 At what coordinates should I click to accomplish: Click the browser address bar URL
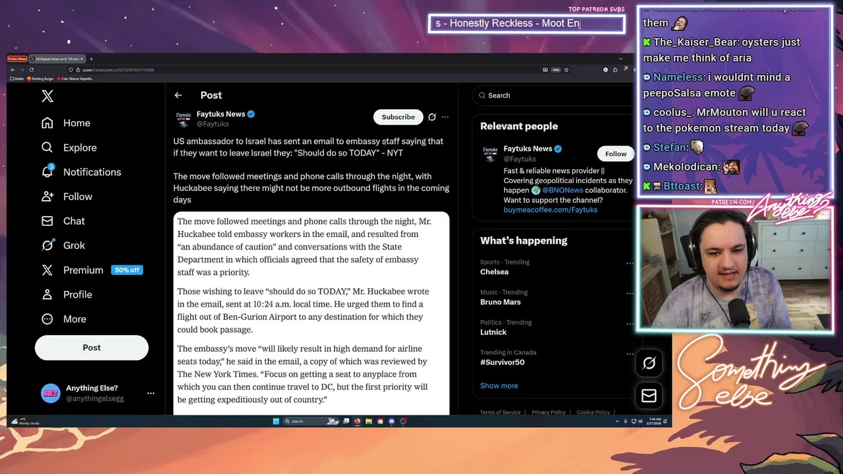(119, 70)
